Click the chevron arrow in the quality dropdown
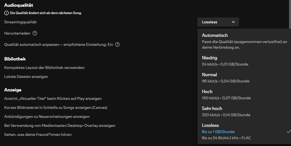Viewport: 291px width, 146px height. 233,22
